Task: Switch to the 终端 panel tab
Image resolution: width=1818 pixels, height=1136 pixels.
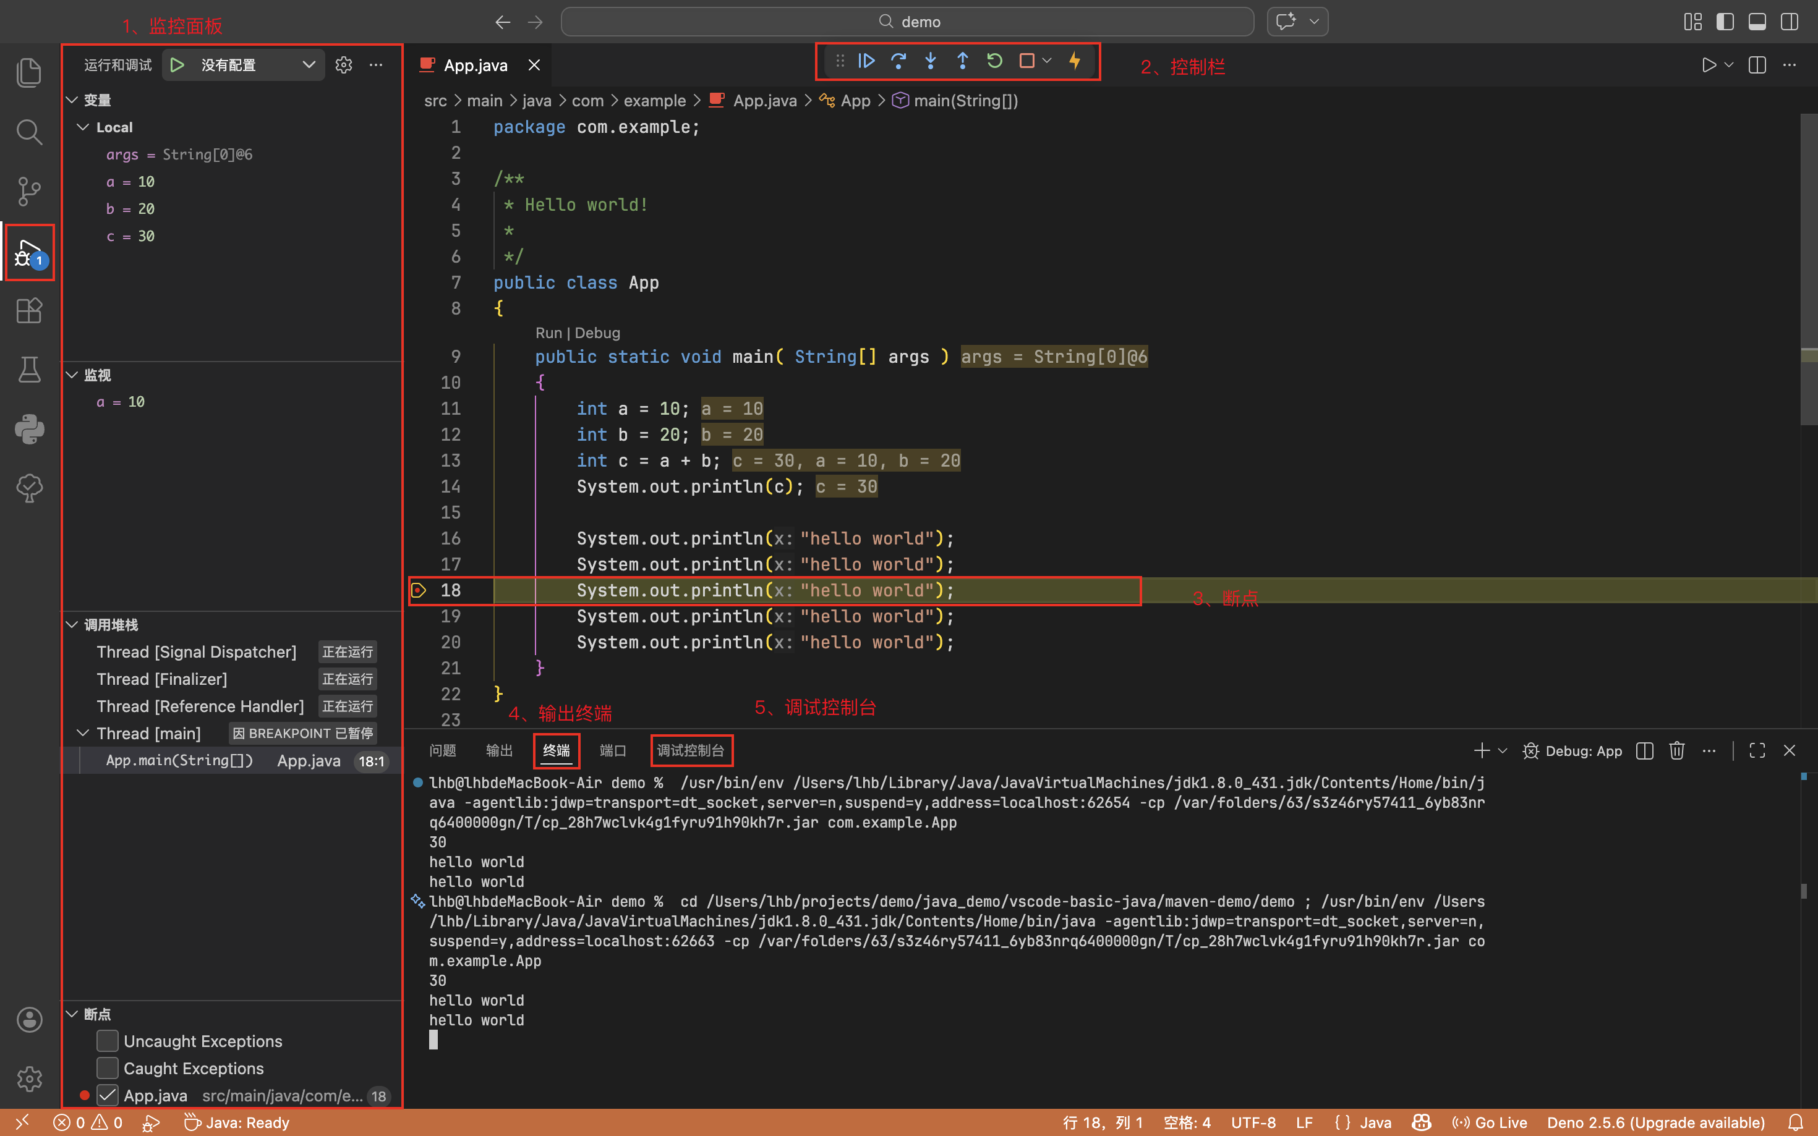Action: tap(556, 750)
